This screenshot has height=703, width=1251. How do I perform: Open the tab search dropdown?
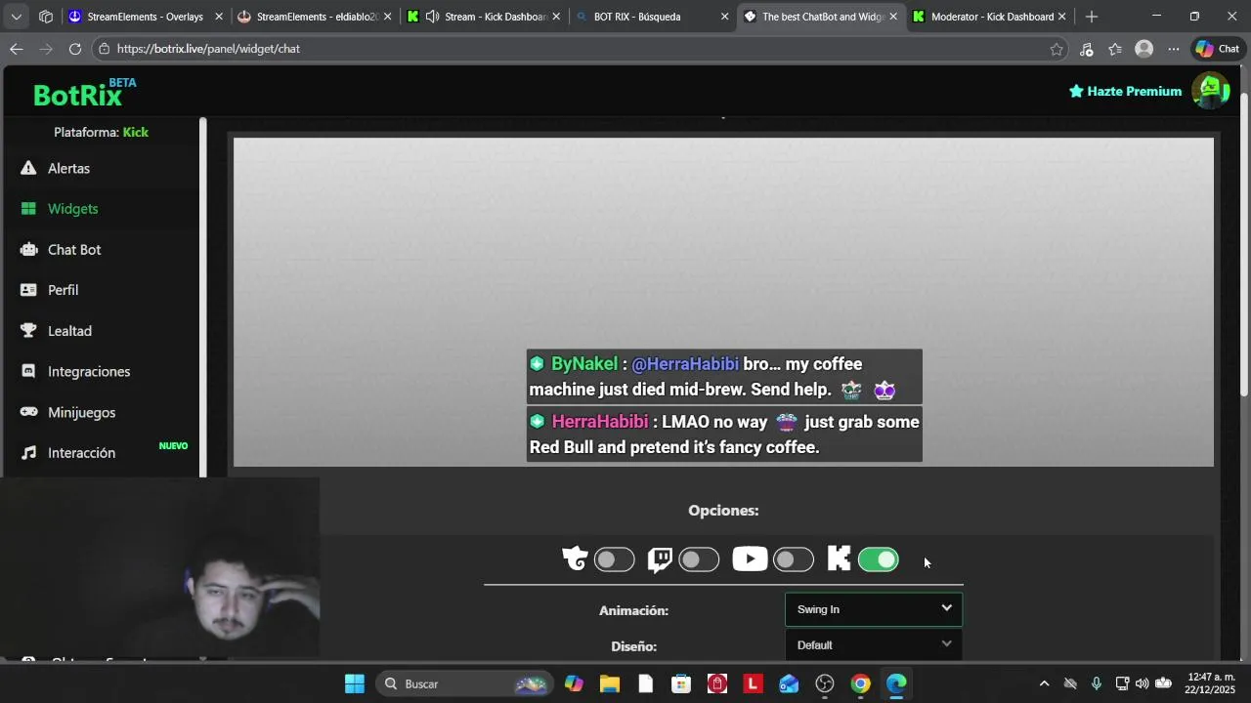pos(16,17)
